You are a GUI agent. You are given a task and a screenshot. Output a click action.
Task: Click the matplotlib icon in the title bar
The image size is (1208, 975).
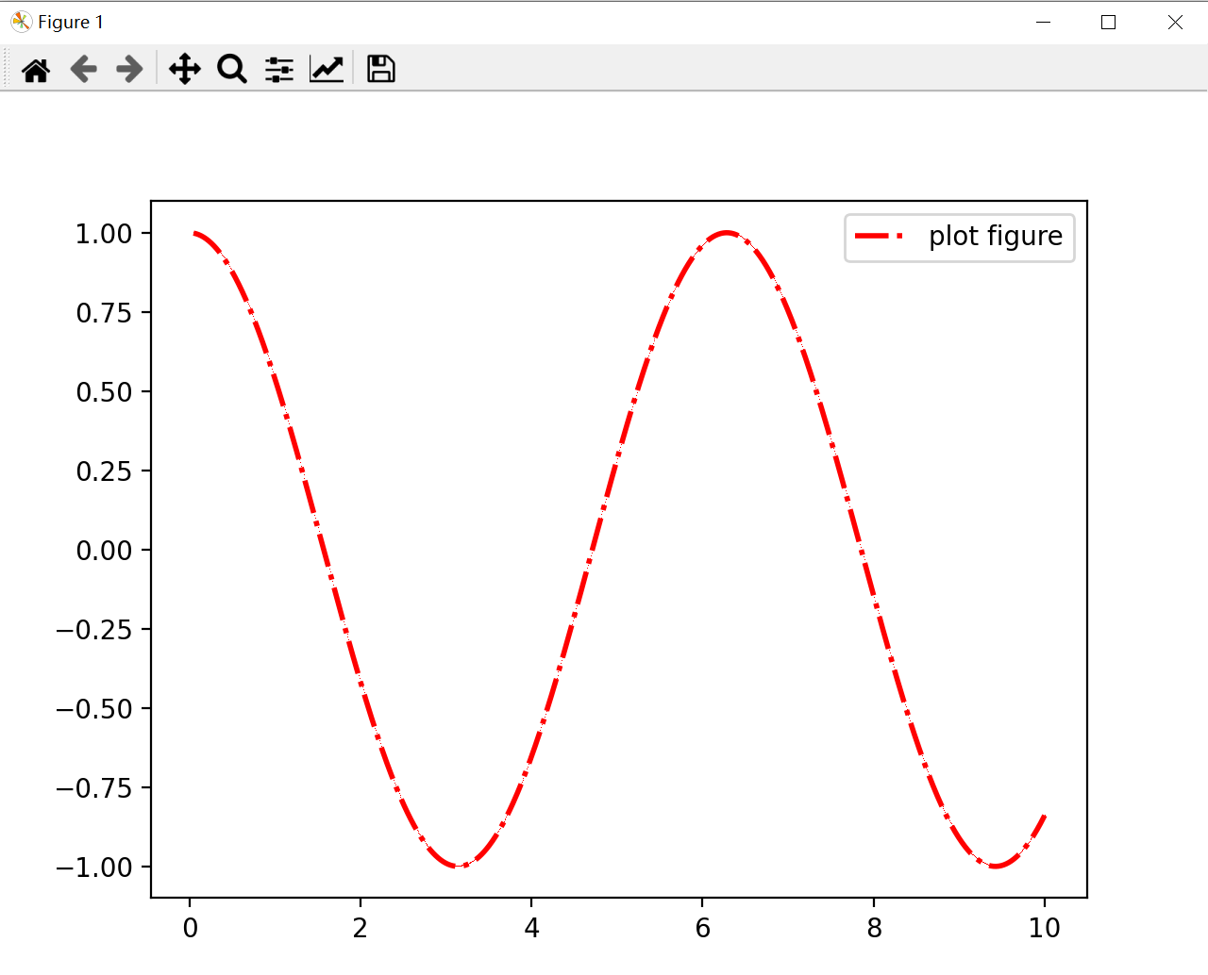(21, 22)
